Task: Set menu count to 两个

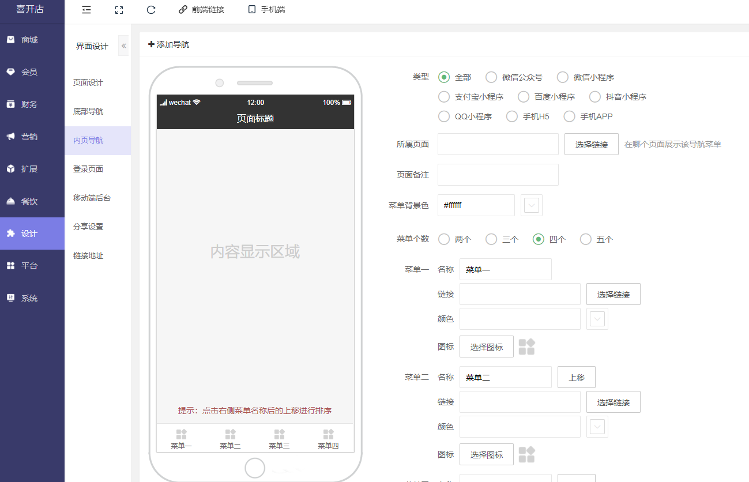Action: coord(444,239)
